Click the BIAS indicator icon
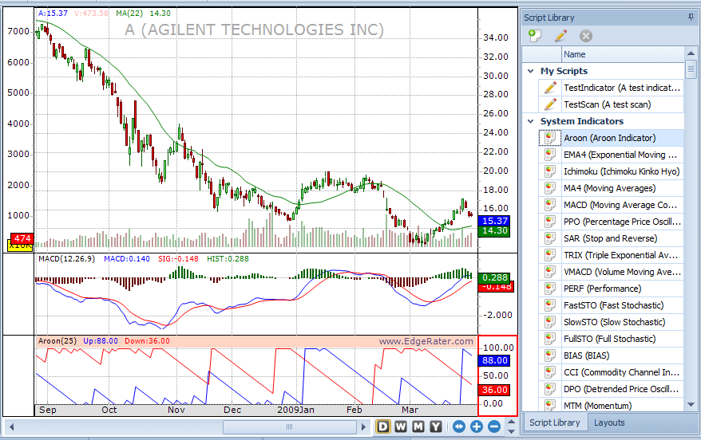701x440 pixels. point(550,356)
